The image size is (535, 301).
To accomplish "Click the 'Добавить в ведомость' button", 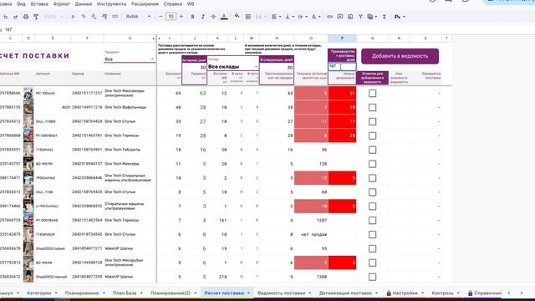I will 400,56.
